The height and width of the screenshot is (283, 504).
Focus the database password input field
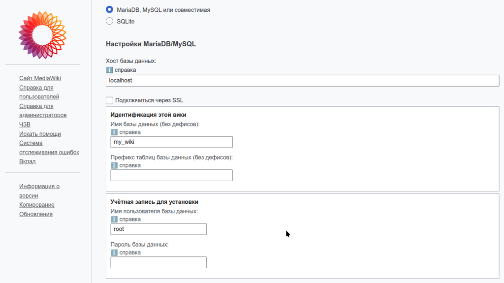point(158,262)
